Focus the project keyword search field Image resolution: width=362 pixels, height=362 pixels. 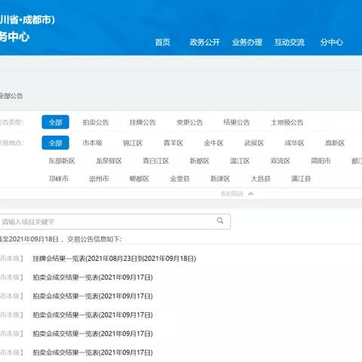pyautogui.click(x=115, y=222)
